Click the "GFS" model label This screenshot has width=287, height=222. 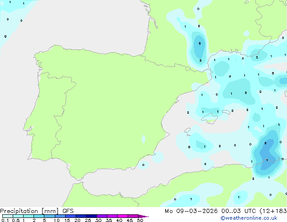(x=68, y=211)
